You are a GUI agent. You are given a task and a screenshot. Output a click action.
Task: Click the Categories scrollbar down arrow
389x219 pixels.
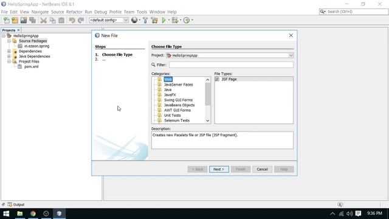click(x=208, y=120)
